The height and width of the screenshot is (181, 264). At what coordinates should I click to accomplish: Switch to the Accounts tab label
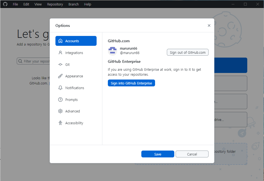click(x=72, y=41)
